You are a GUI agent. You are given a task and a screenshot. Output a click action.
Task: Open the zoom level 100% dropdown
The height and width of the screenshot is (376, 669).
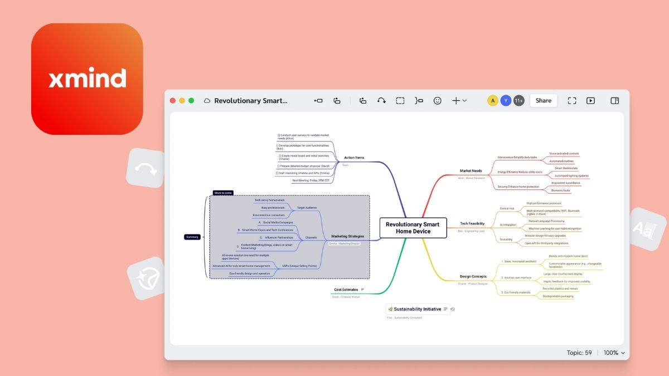click(614, 353)
